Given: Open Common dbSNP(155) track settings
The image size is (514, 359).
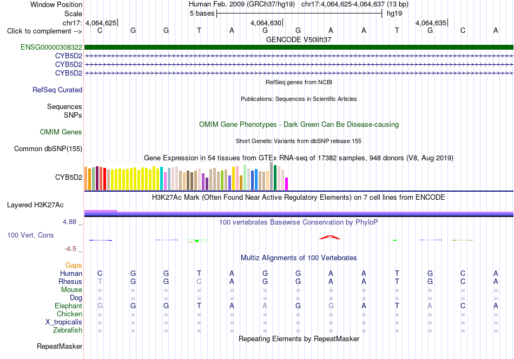Looking at the screenshot, I should tap(48, 149).
